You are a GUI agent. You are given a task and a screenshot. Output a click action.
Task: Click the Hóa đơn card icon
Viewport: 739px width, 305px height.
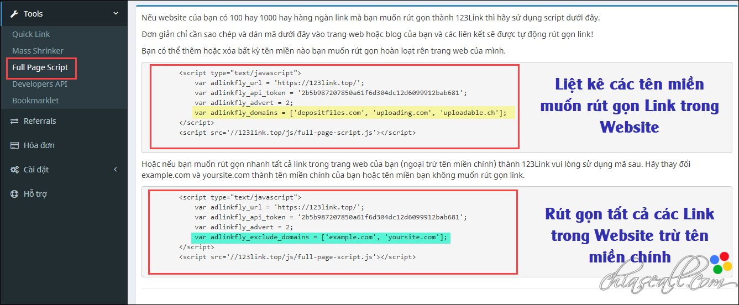[14, 145]
